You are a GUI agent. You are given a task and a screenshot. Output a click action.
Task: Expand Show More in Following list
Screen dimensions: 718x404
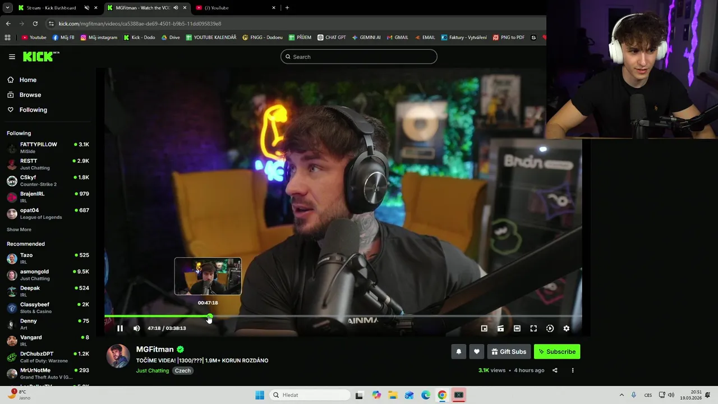click(x=19, y=229)
